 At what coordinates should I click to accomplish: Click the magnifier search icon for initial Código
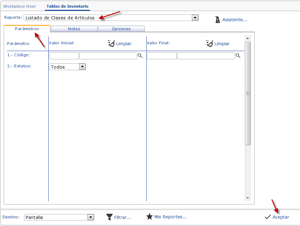140,56
